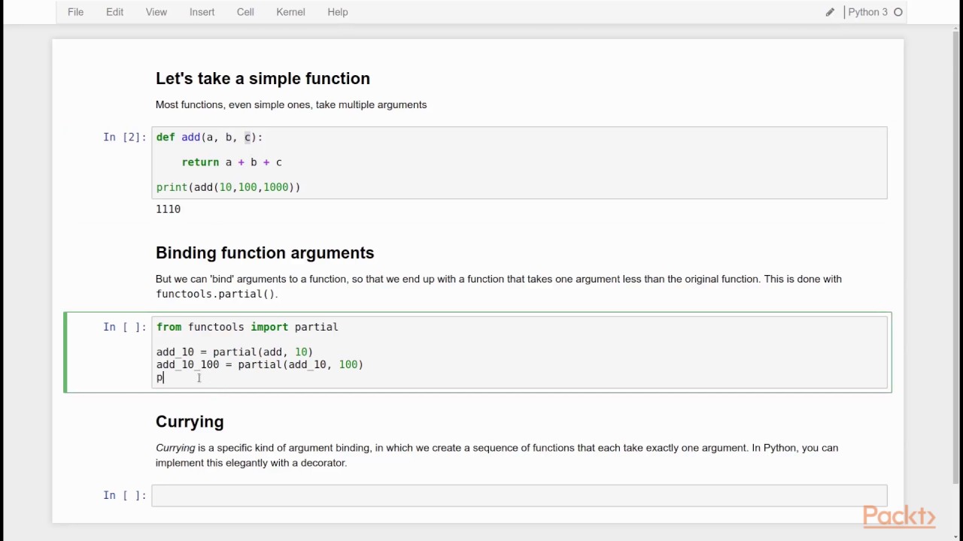
Task: Open the Edit menu
Action: coord(114,12)
